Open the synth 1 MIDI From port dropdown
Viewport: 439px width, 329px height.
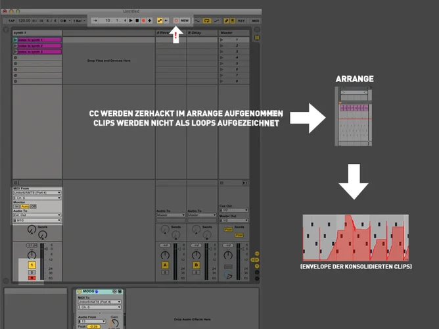pyautogui.click(x=37, y=193)
